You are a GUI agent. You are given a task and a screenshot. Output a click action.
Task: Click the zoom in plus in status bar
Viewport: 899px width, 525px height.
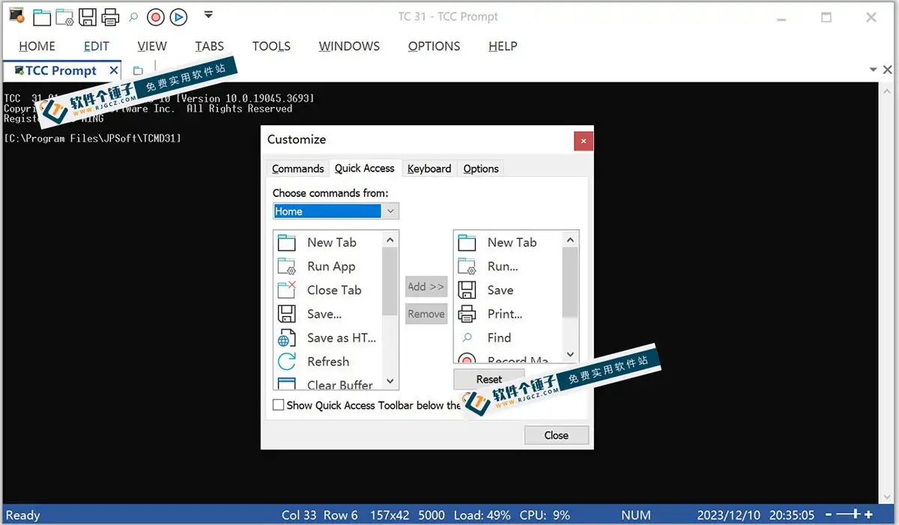868,515
